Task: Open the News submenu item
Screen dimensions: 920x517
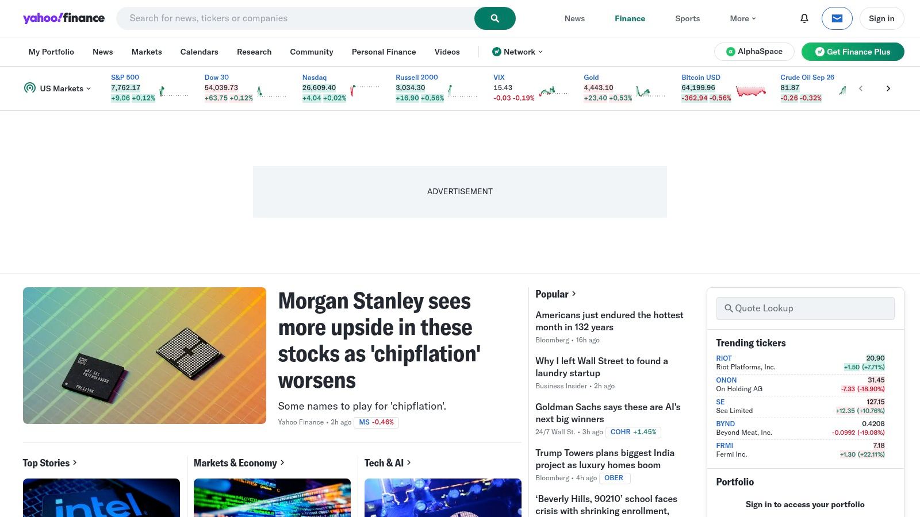Action: [x=103, y=52]
